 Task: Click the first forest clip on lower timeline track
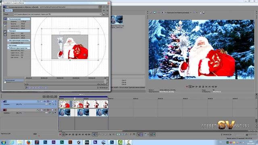(x=64, y=113)
